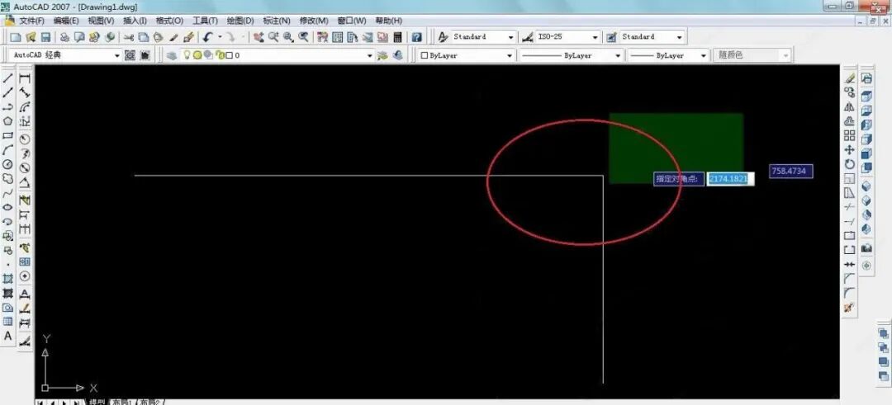
Task: Select the Circle draw tool
Action: [8, 164]
